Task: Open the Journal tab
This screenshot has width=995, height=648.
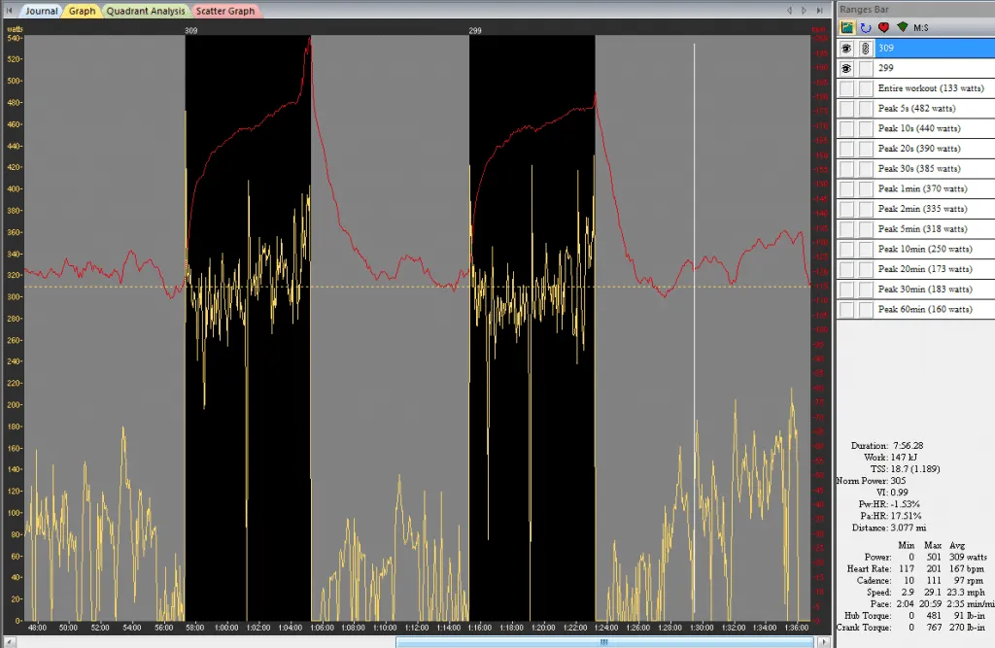Action: tap(41, 11)
